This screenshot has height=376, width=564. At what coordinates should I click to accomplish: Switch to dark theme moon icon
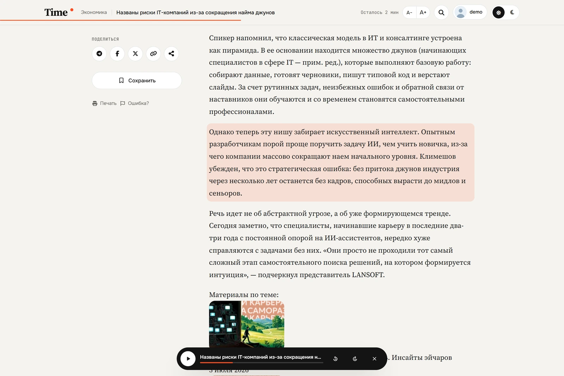(512, 12)
